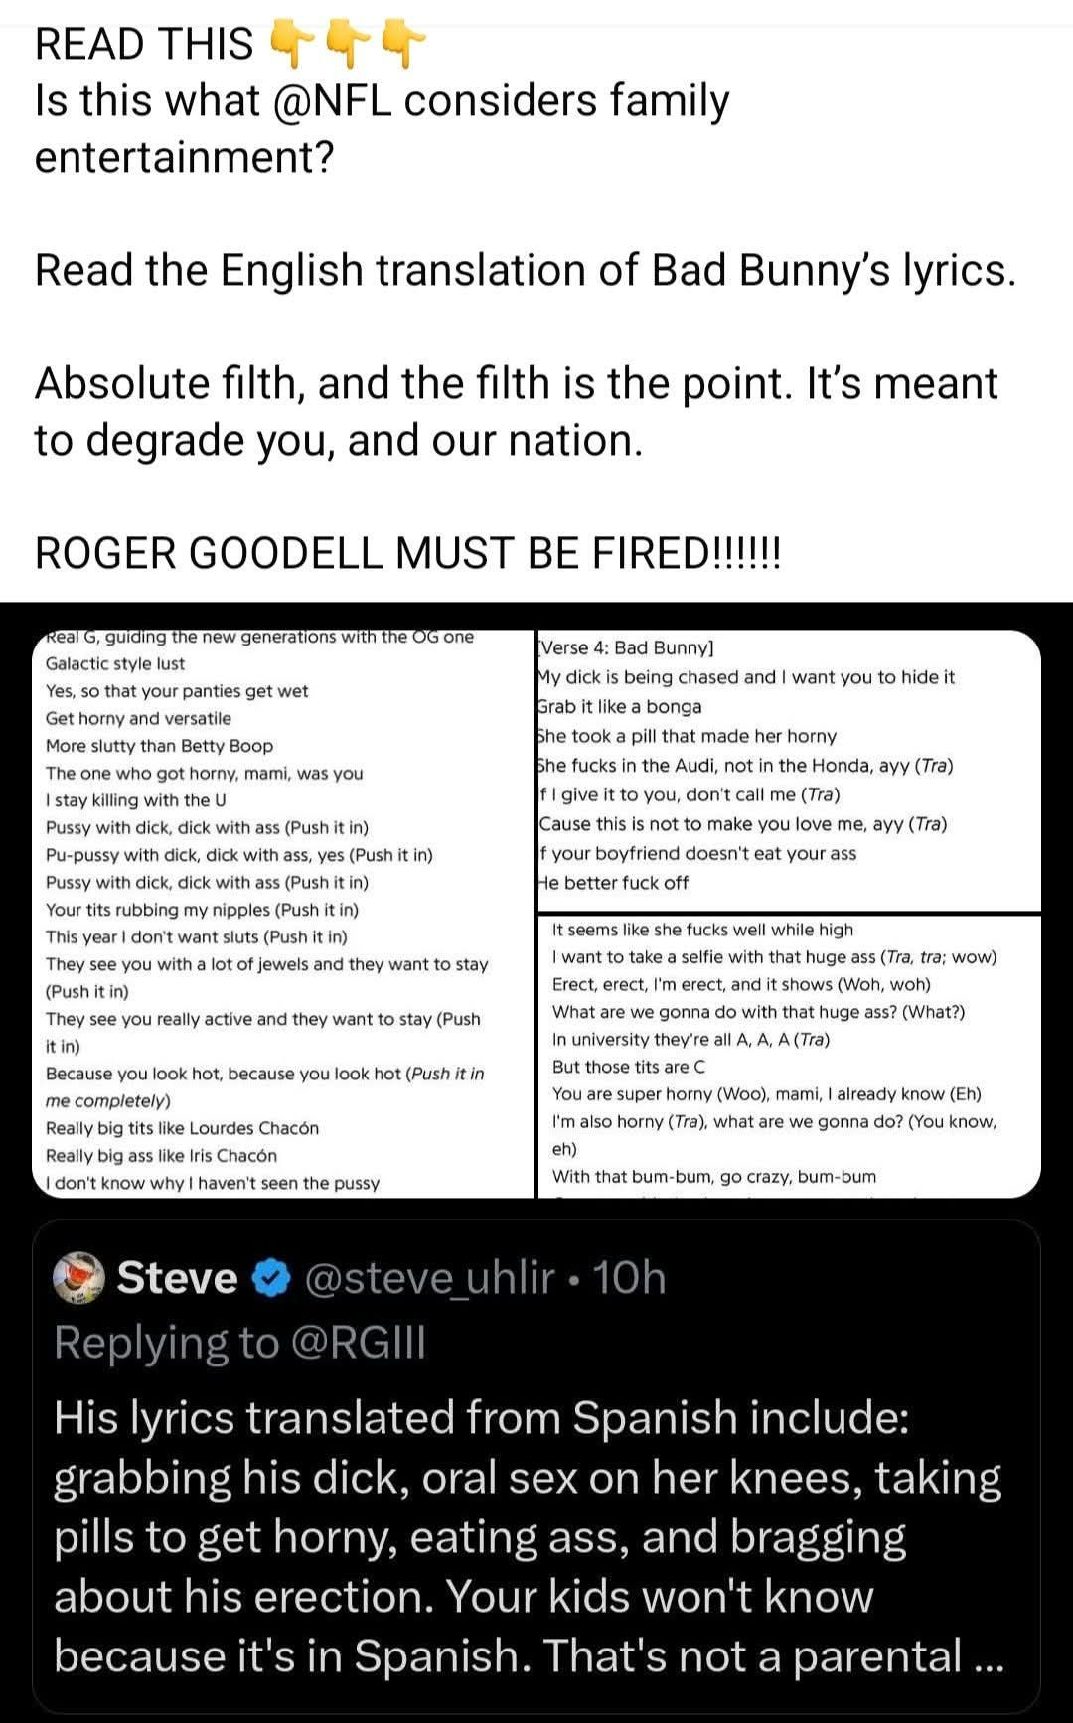Screen dimensions: 1073x1723
Task: Click the blue verified badge beside Steve
Action: 270,1278
